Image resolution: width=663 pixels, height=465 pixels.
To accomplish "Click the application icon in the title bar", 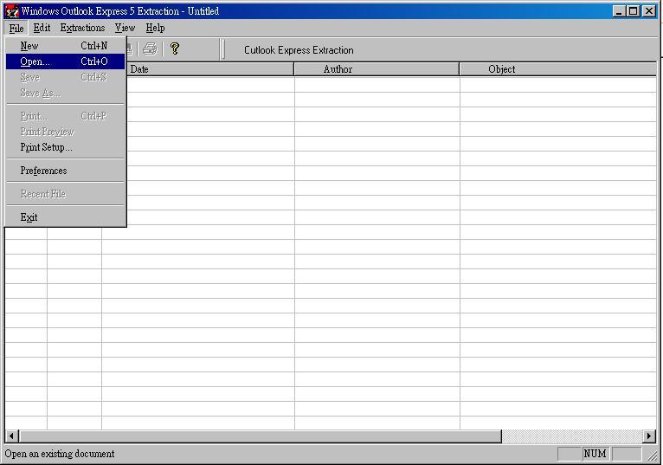I will coord(12,11).
